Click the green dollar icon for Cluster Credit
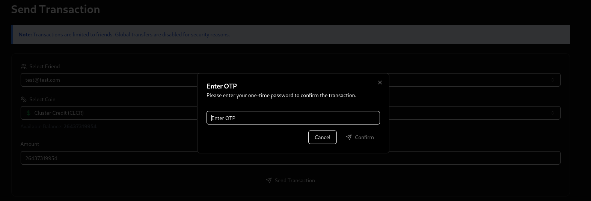 [x=28, y=113]
